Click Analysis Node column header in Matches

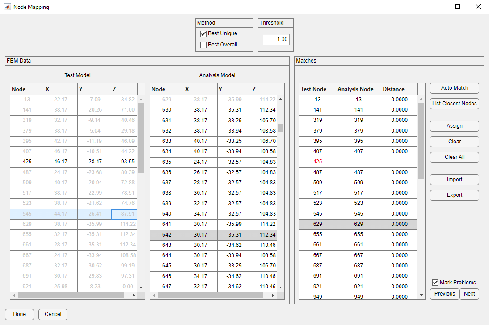(x=358, y=89)
